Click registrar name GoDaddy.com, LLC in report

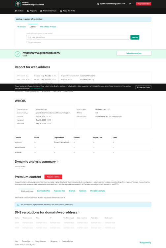click(87, 80)
